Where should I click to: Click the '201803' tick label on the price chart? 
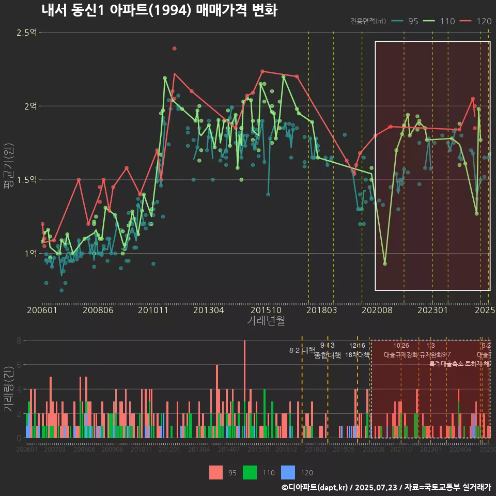(322, 310)
